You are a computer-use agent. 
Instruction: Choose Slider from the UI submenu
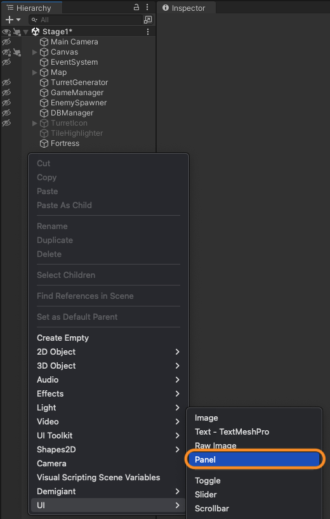pyautogui.click(x=254, y=494)
